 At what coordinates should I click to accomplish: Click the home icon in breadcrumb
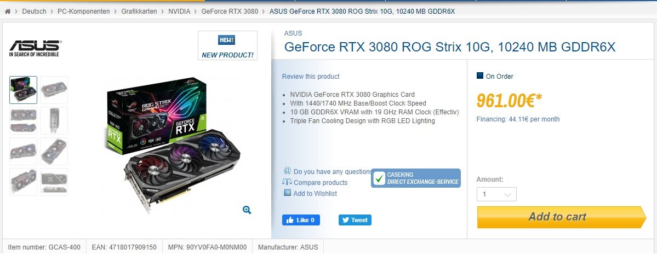8,11
